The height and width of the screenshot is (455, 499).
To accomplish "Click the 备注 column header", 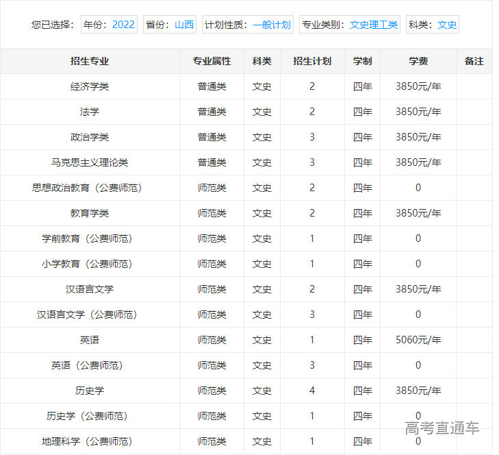I will coord(474,61).
